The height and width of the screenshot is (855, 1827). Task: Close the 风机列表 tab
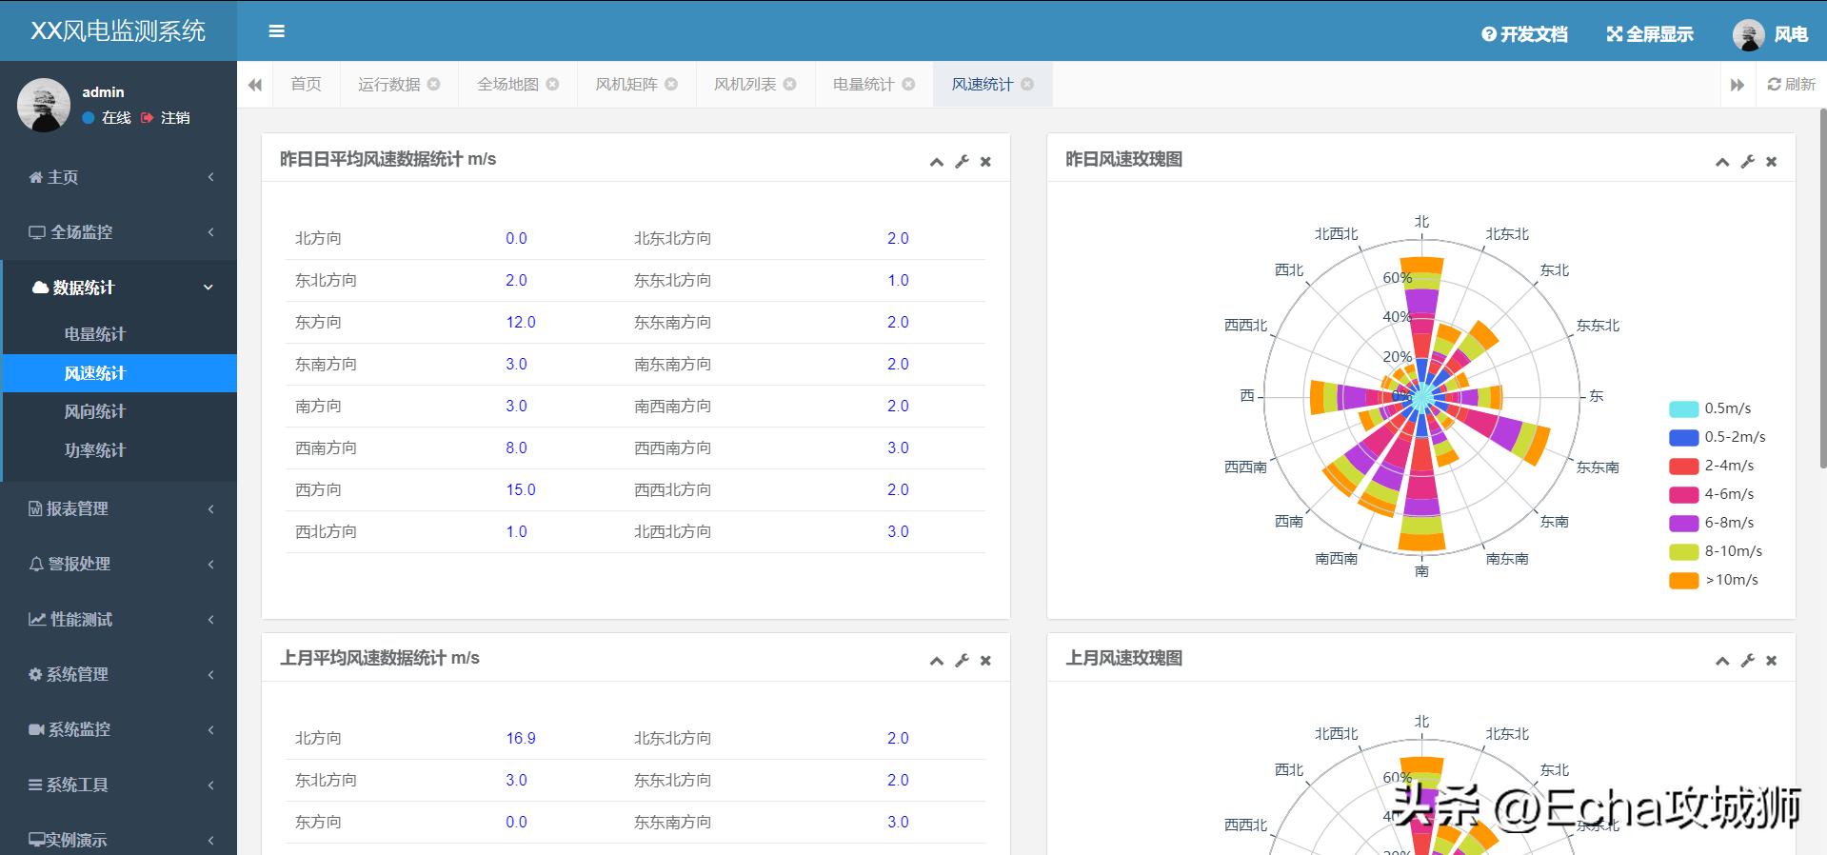(790, 84)
